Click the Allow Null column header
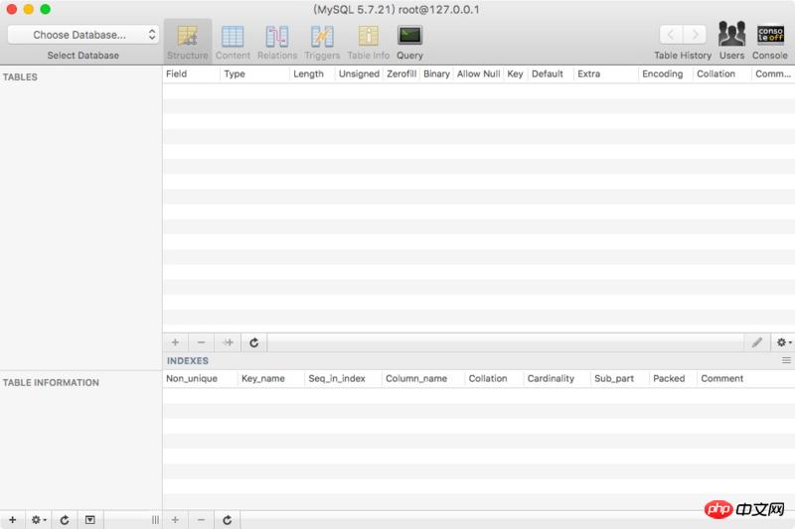 tap(479, 73)
